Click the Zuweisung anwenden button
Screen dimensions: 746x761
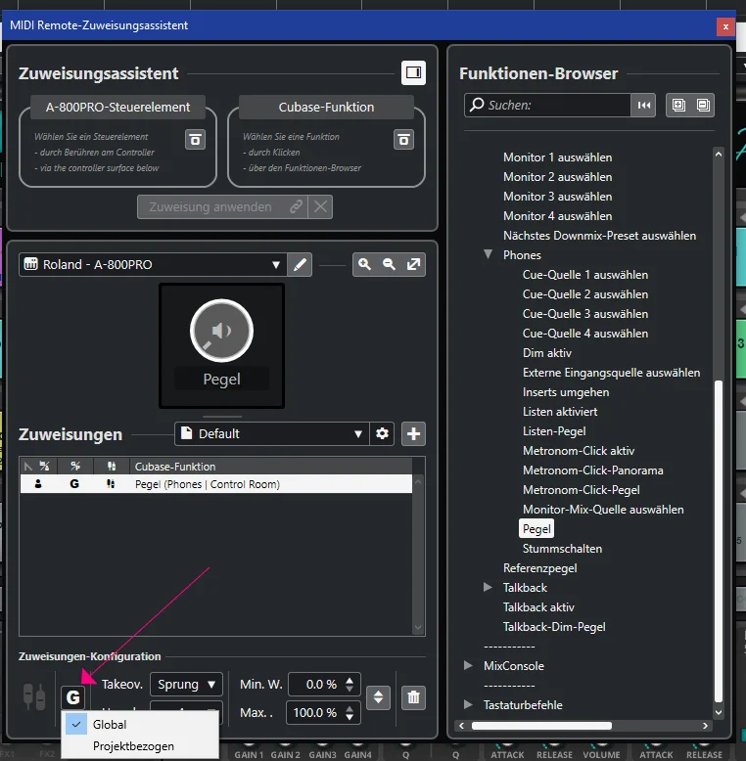[x=222, y=207]
